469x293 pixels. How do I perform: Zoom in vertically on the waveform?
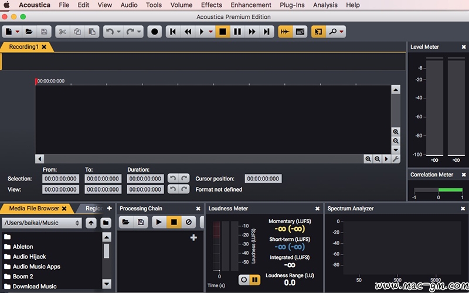click(396, 132)
